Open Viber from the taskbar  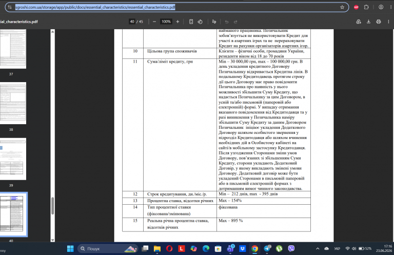[291, 248]
